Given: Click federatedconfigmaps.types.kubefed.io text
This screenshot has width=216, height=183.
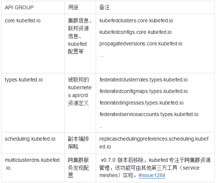Looking at the screenshot, I should 143,91.
